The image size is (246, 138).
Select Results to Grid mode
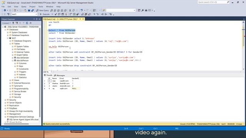pos(86,14)
